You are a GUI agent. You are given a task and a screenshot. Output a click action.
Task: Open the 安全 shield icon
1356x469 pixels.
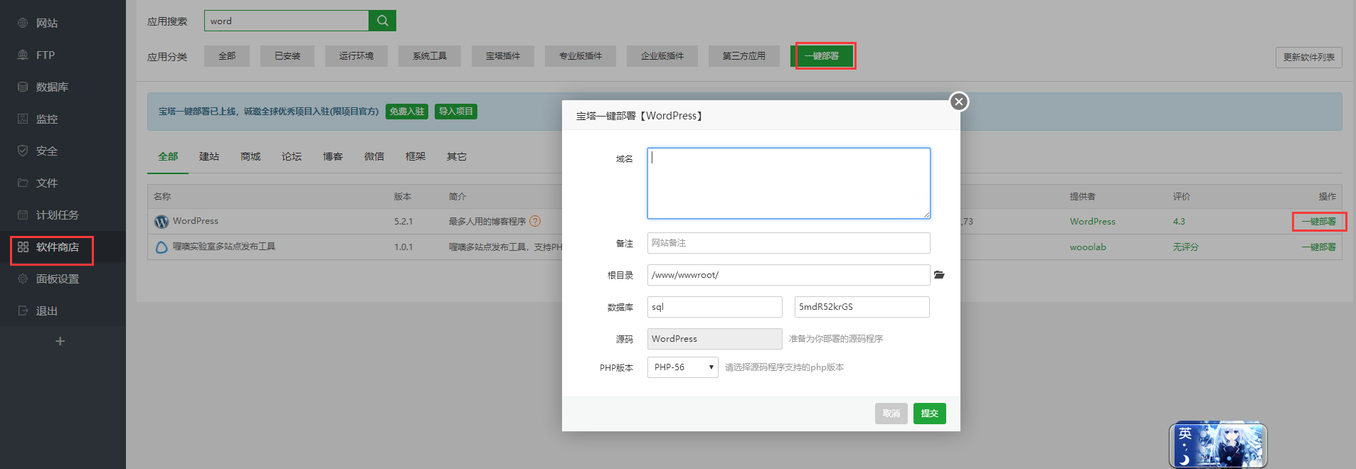(x=23, y=151)
